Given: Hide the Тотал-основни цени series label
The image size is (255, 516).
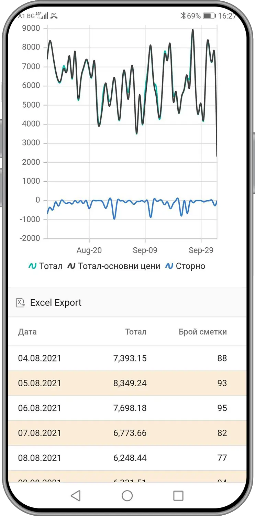Looking at the screenshot, I should click(119, 266).
